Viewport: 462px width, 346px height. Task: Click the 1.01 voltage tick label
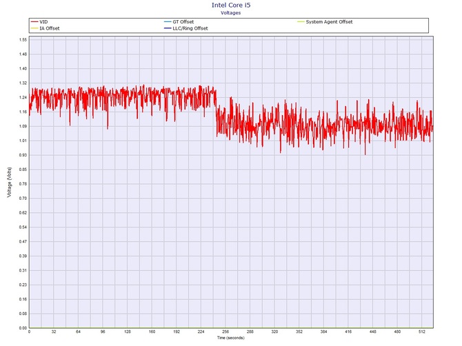click(23, 141)
